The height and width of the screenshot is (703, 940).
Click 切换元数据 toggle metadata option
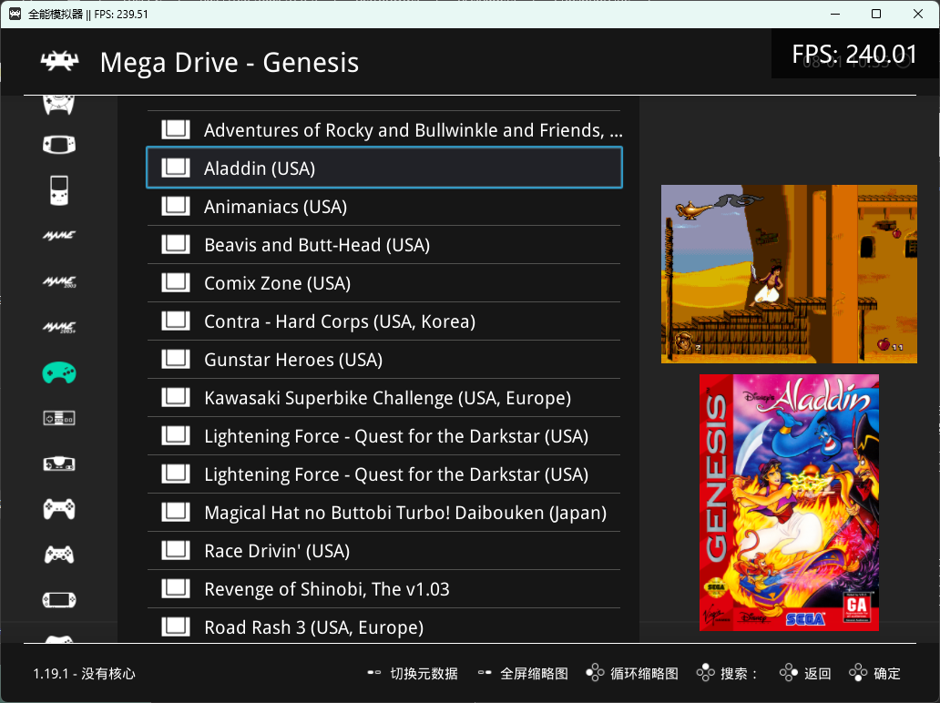pyautogui.click(x=413, y=674)
